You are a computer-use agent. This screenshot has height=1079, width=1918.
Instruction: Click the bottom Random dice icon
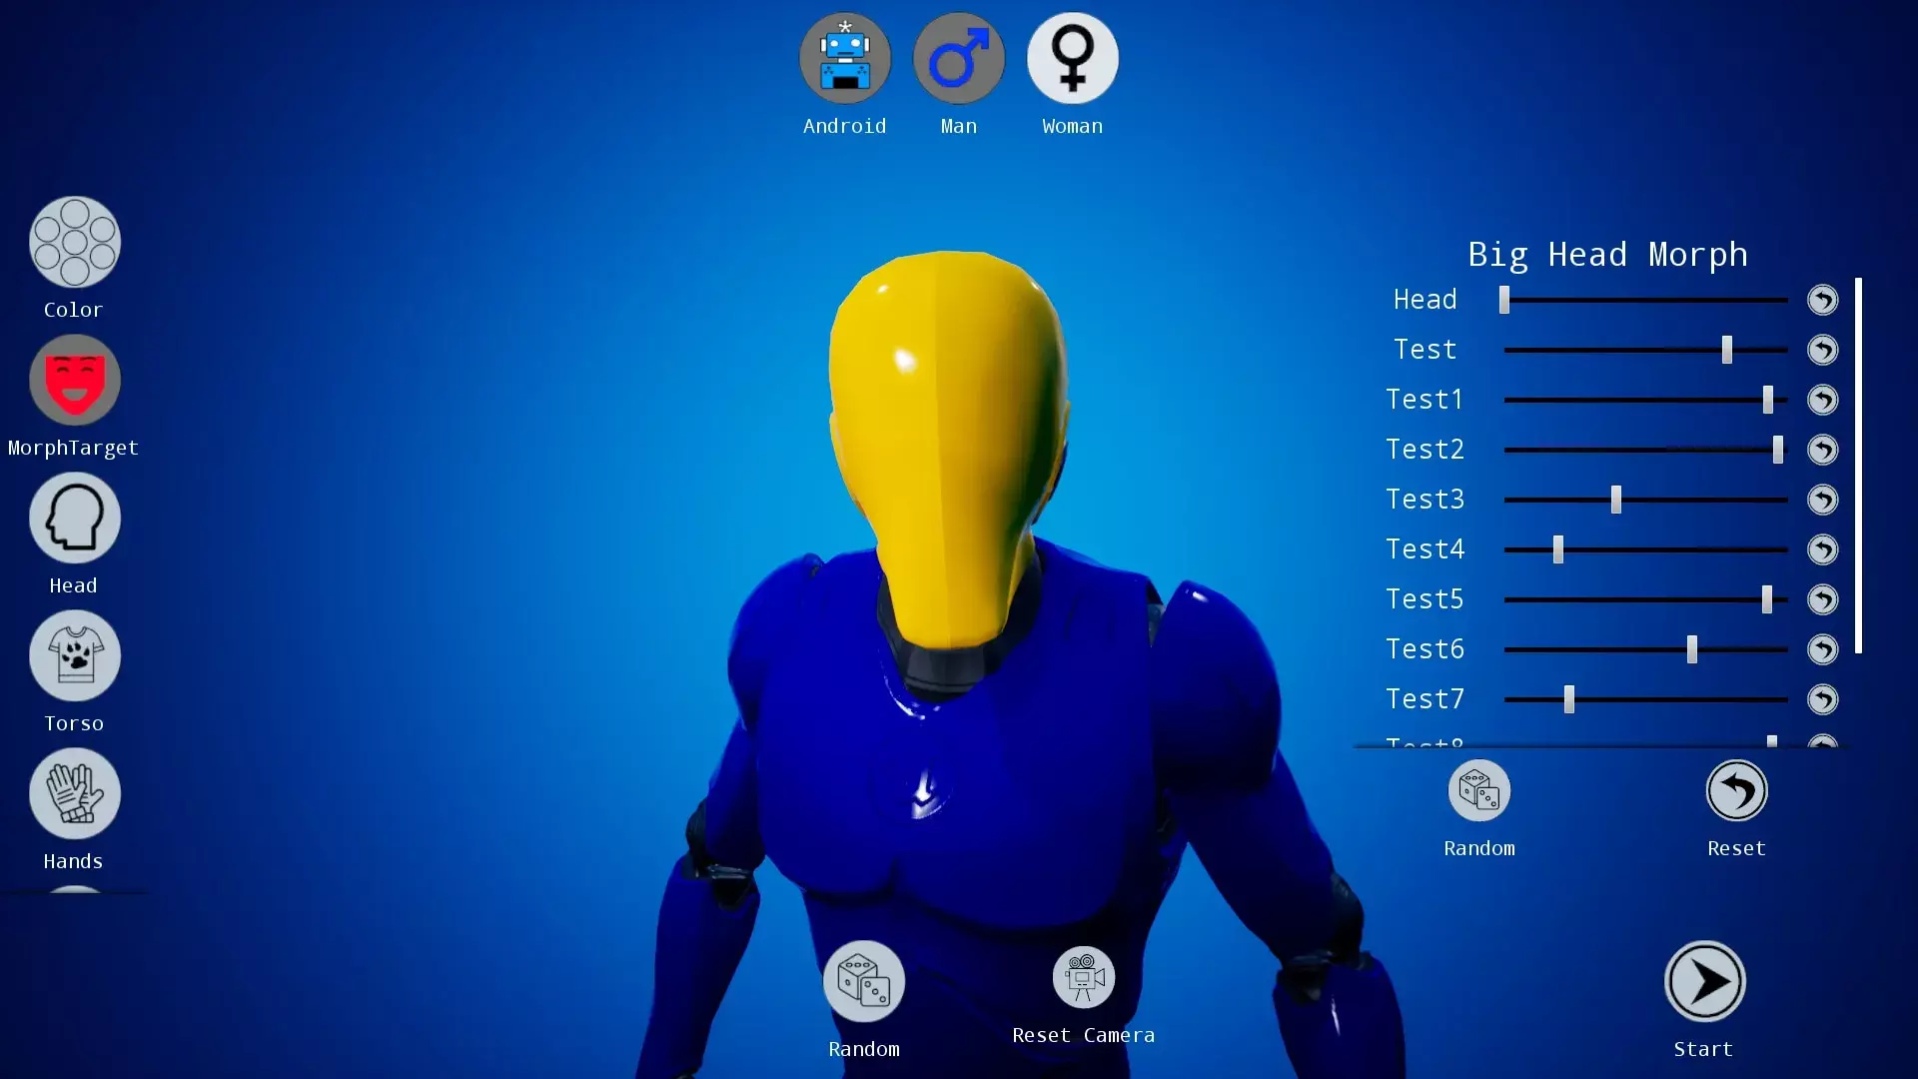pos(863,981)
